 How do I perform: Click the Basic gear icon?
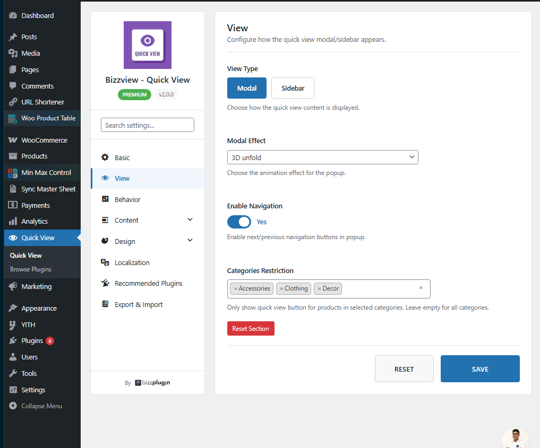coord(105,157)
